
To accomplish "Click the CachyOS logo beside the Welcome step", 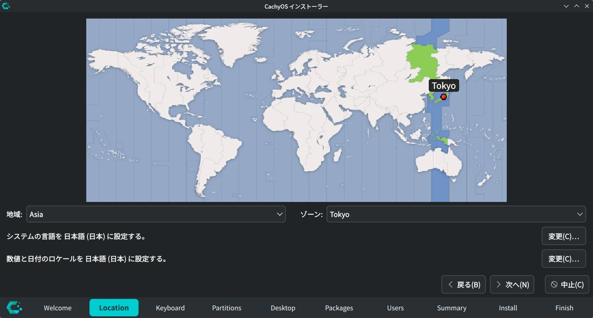I will click(x=14, y=308).
